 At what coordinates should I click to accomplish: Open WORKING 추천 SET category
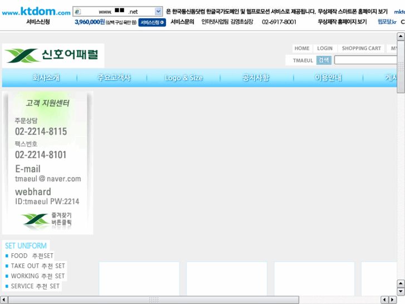tap(38, 276)
